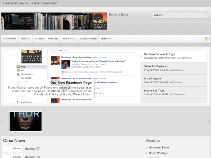Click Our New Facebook Page slide heading
Screen dimensions: 211x158
[71, 83]
